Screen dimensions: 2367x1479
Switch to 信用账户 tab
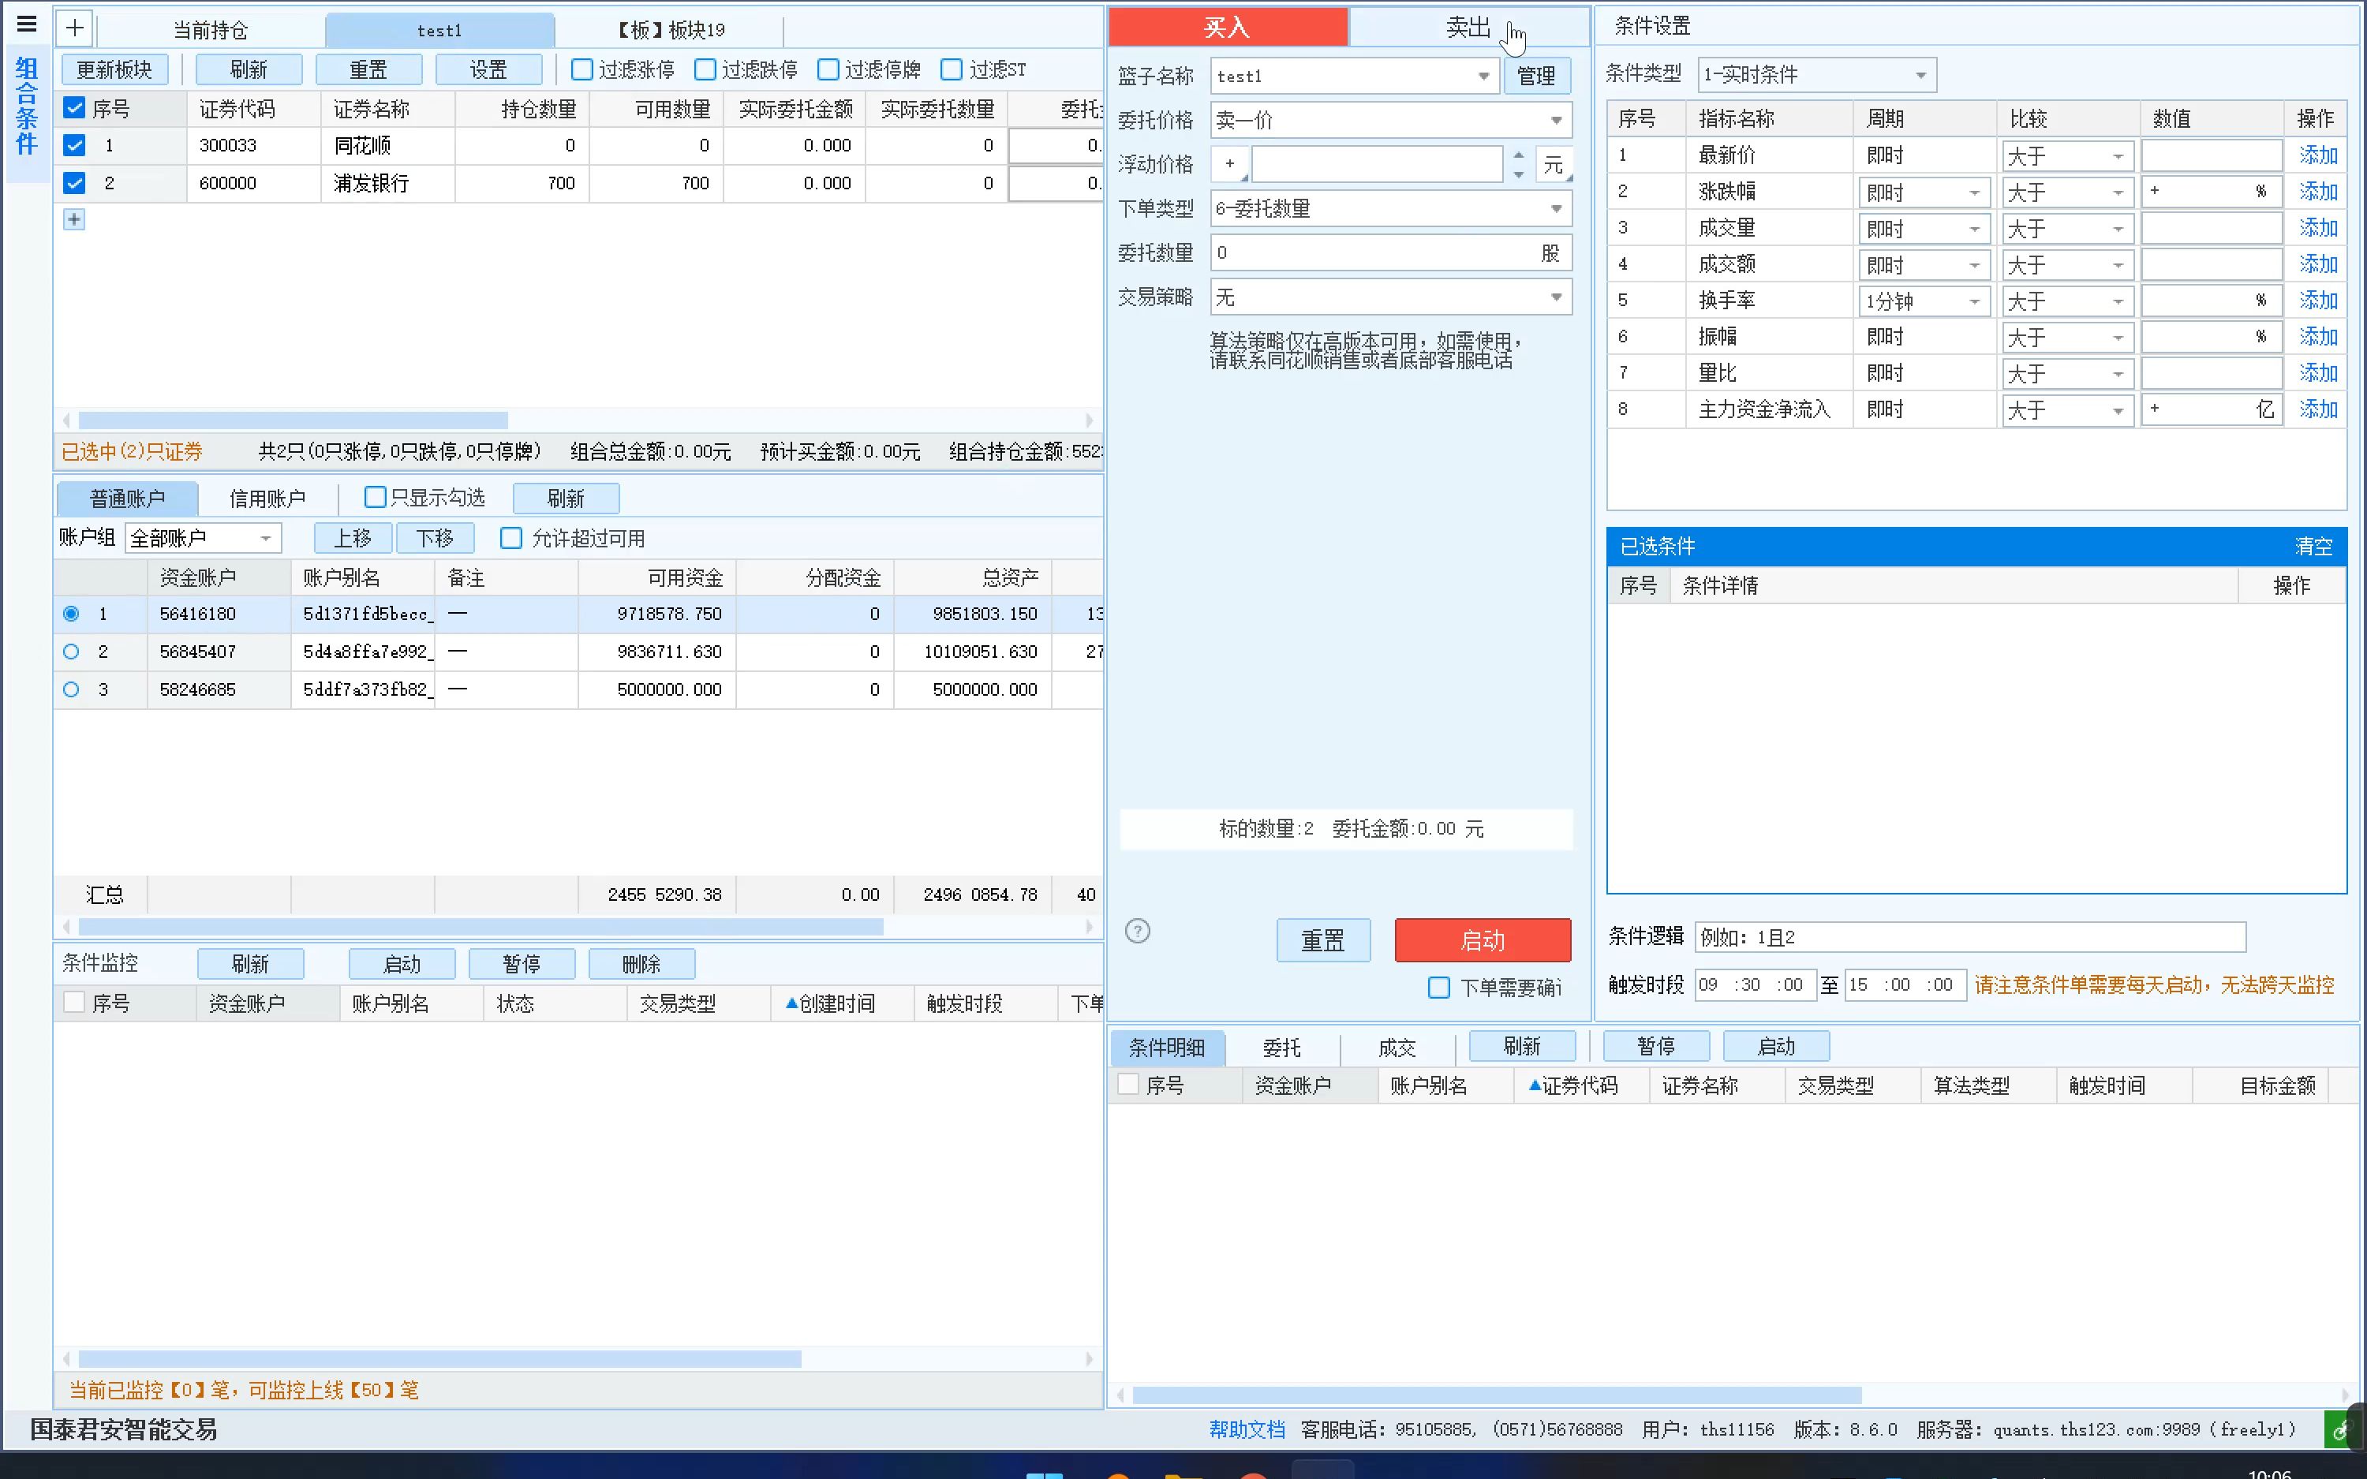pyautogui.click(x=267, y=499)
